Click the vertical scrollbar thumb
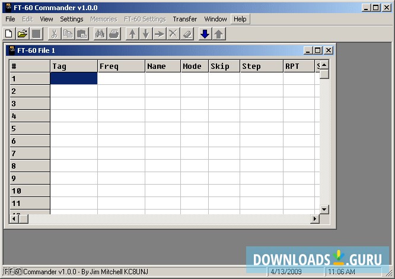 (x=324, y=74)
